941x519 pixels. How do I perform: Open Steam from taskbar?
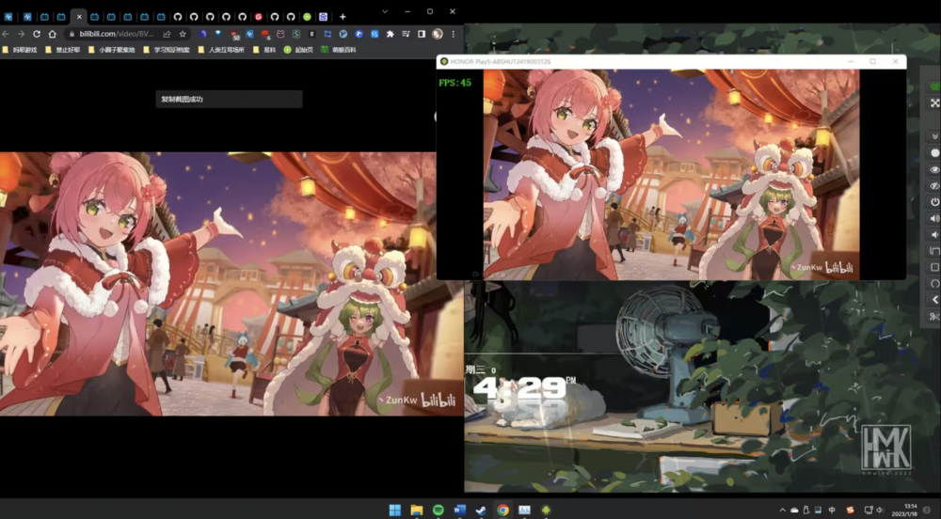click(481, 510)
